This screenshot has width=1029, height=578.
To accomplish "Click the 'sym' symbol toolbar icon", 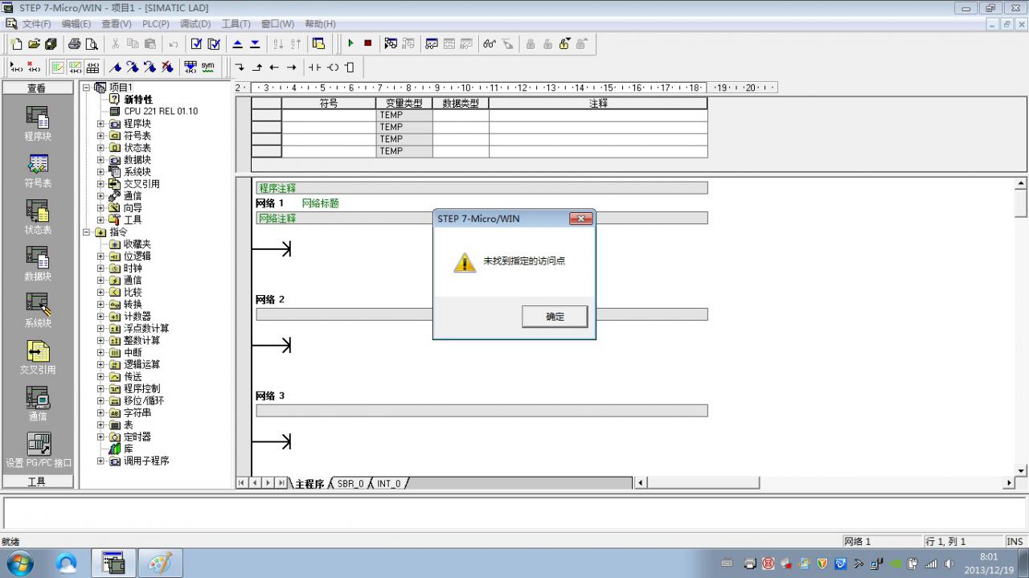I will tap(207, 67).
